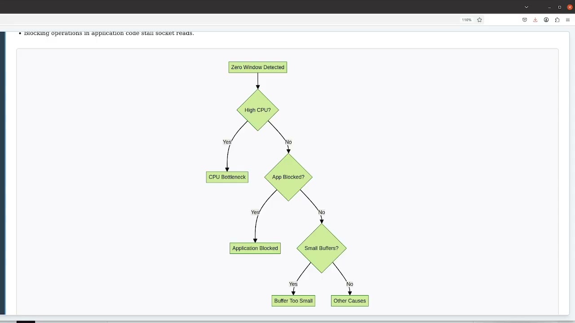575x323 pixels.
Task: Click the No label under App Blocked?
Action: click(x=322, y=212)
